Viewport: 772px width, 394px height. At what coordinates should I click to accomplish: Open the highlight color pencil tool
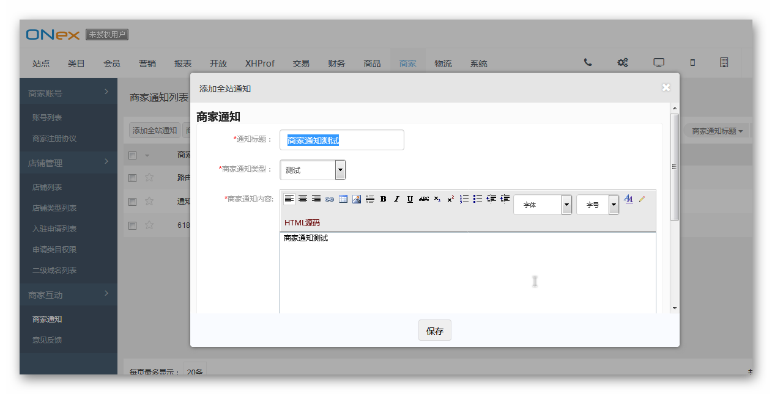642,199
